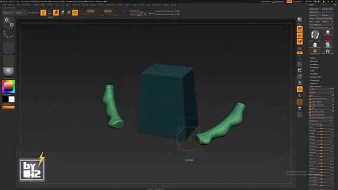Open the Stencil menu
Viewport: 338px width, 190px height.
click(127, 5)
